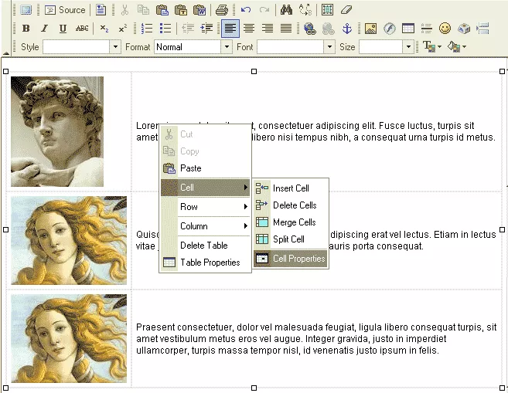This screenshot has width=508, height=393.
Task: Select Merge Cells in submenu
Action: pyautogui.click(x=290, y=222)
